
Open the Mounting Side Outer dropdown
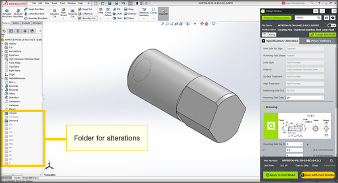point(305,97)
